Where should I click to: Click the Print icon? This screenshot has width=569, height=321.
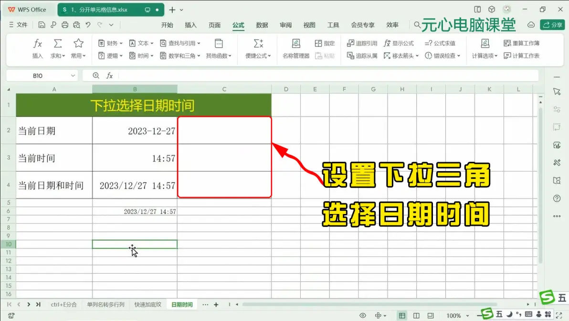coord(64,25)
